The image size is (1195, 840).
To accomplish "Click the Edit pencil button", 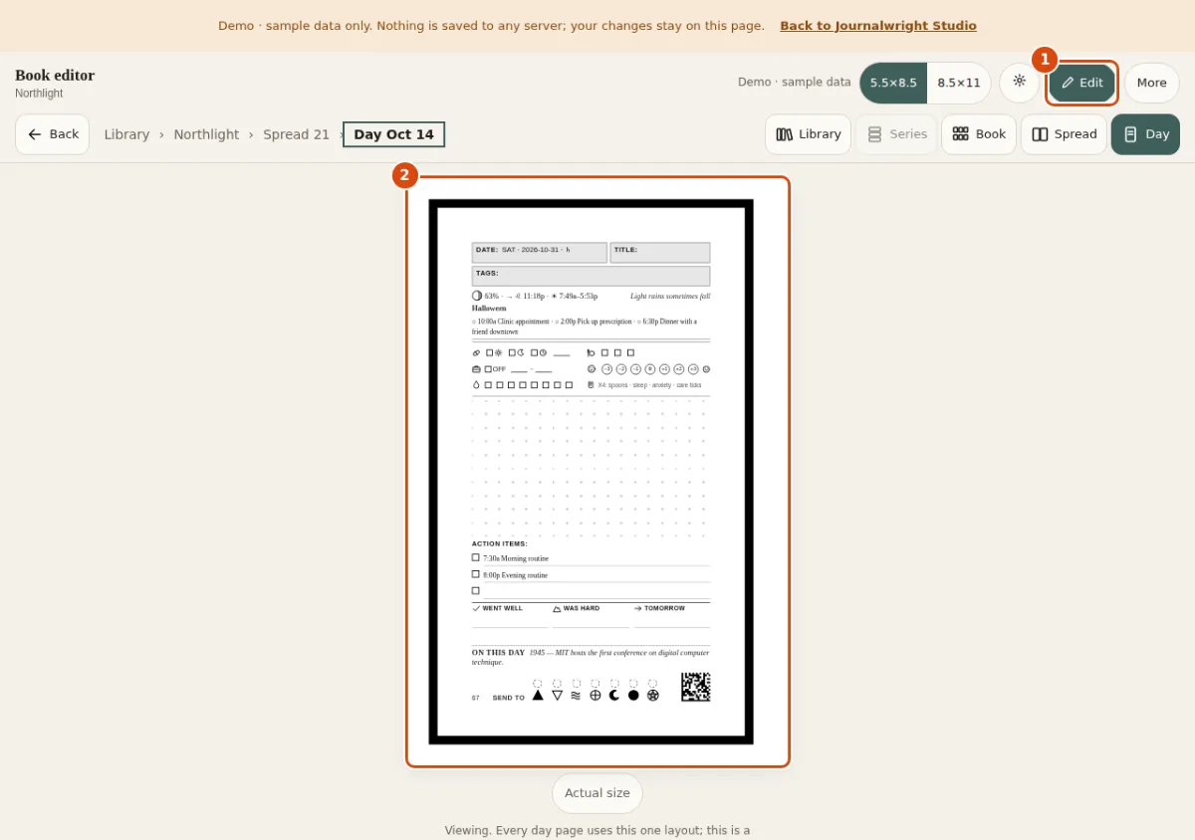I will [x=1081, y=83].
